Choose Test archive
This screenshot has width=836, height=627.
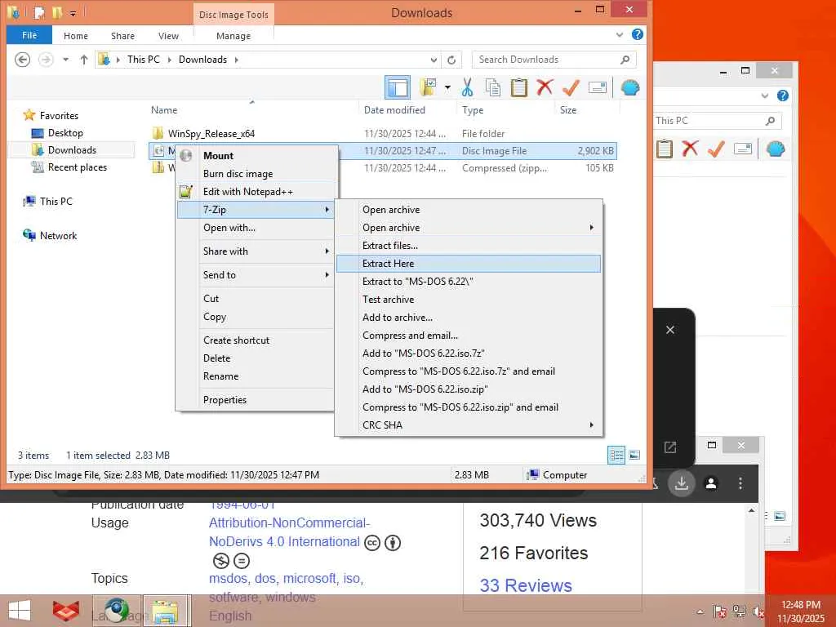click(x=469, y=300)
